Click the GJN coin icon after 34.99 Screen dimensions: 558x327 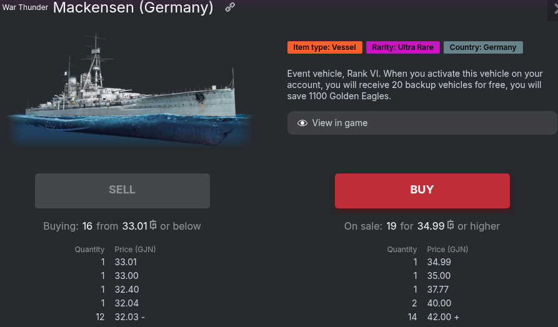coord(451,225)
